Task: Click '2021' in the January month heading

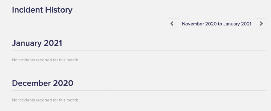Action: 53,43
